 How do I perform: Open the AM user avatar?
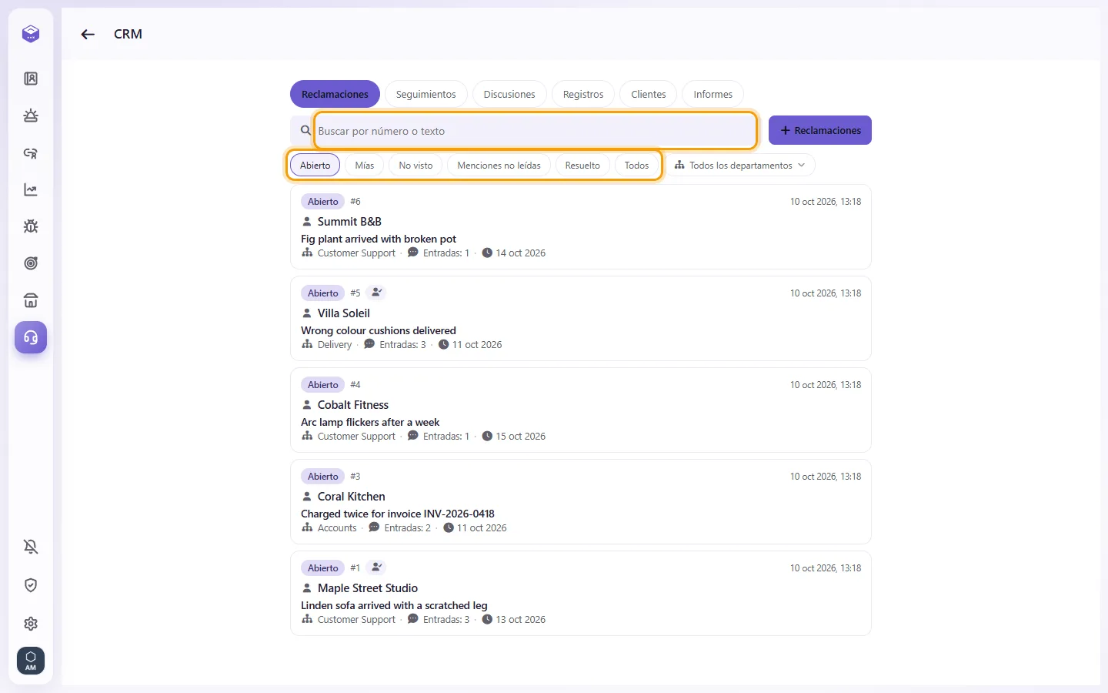[31, 661]
